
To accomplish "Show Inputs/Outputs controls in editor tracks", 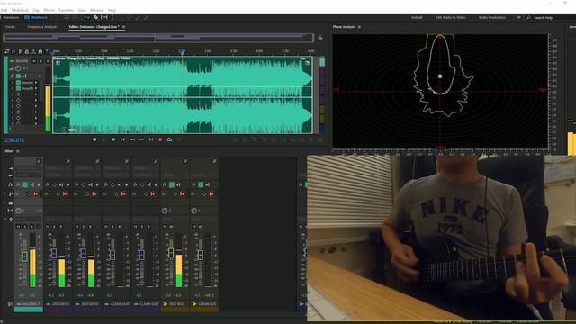I will pyautogui.click(x=7, y=51).
